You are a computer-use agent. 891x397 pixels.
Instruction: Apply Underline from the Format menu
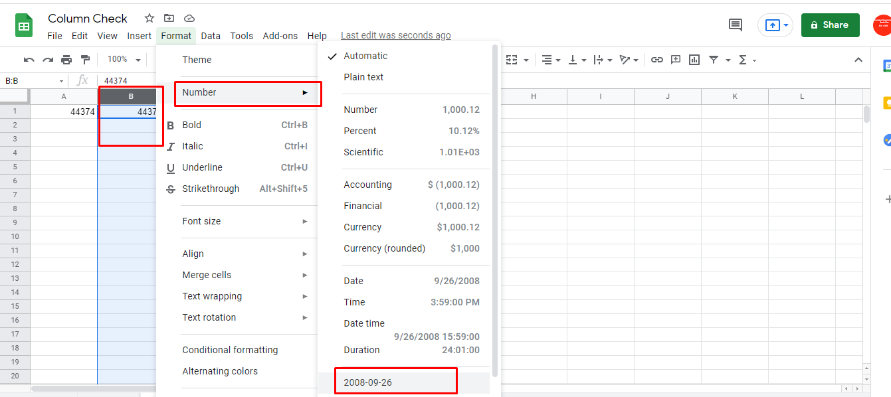pos(237,167)
